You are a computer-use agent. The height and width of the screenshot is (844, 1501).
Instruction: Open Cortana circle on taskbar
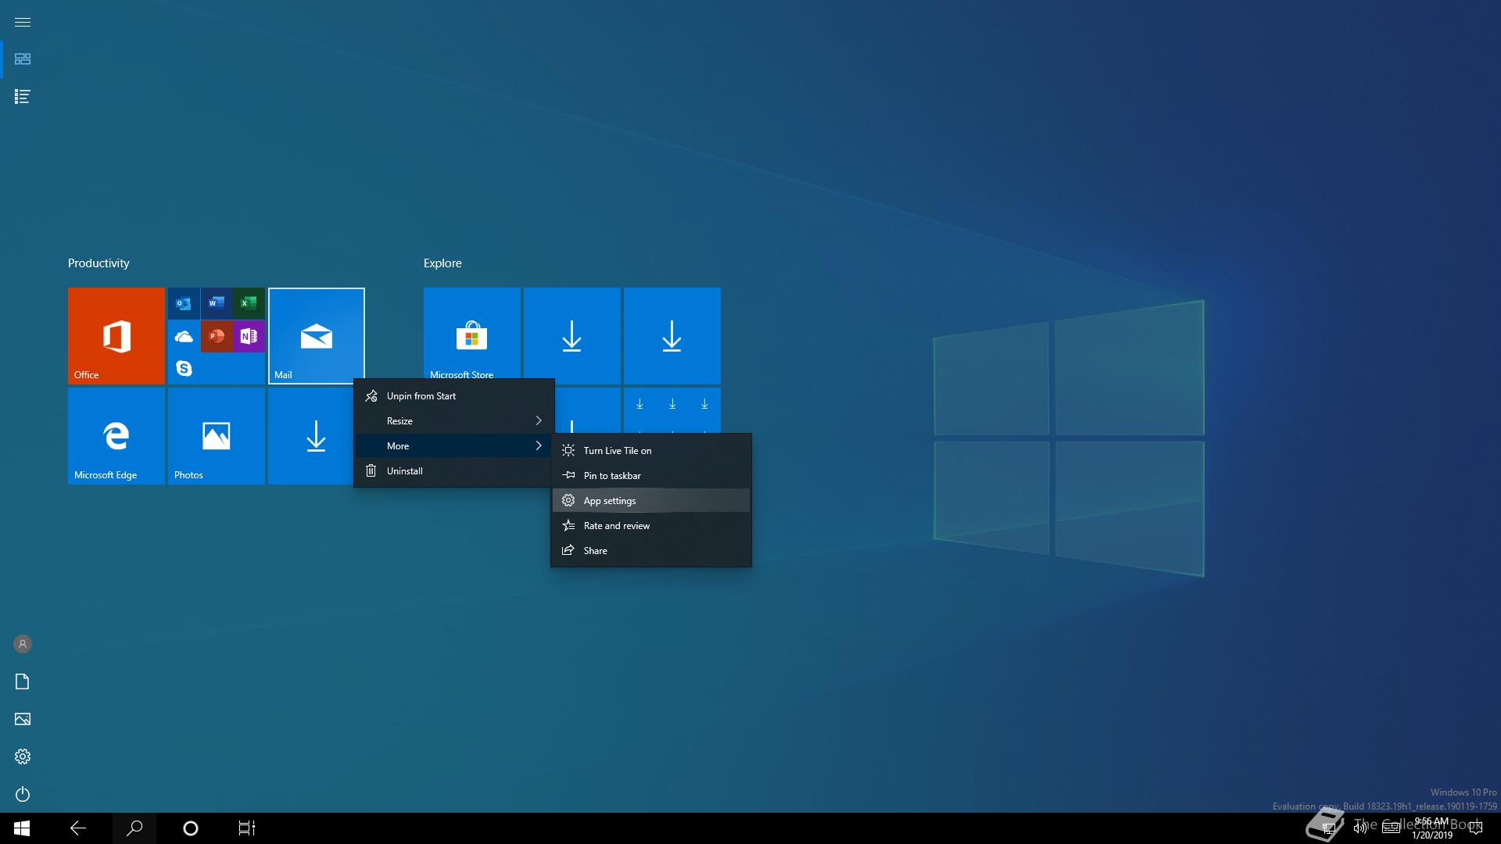191,828
